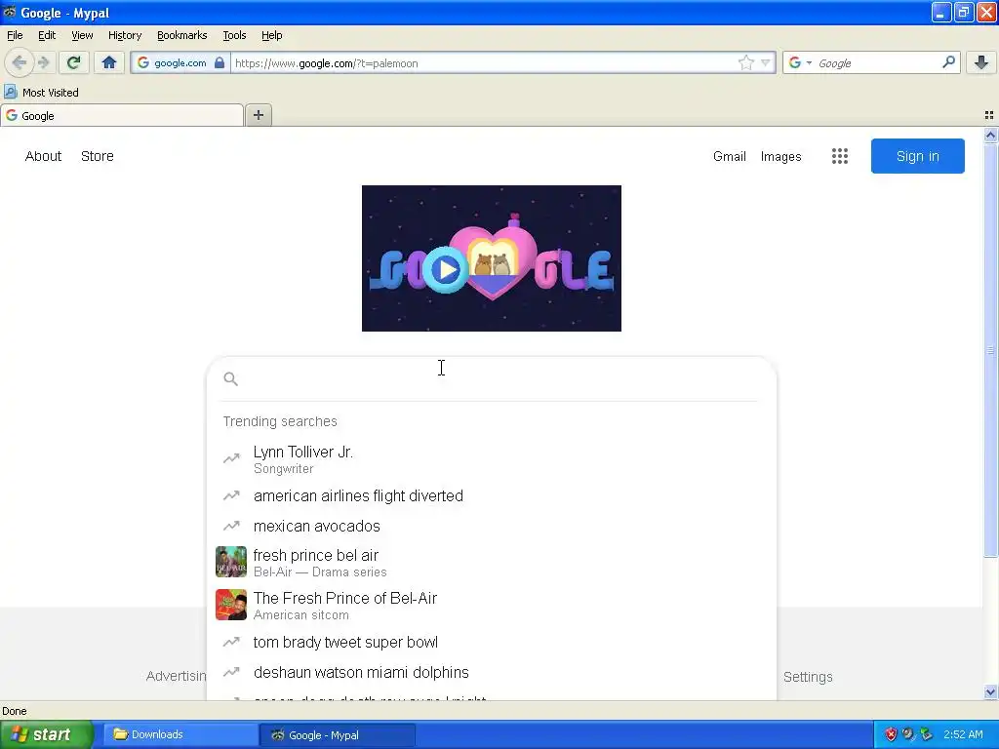Reload the page with the refresh icon

pyautogui.click(x=74, y=62)
